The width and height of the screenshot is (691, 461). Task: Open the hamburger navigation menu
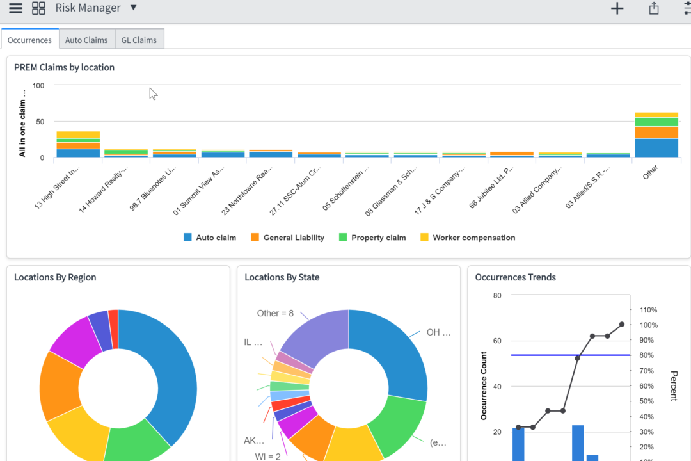(x=15, y=8)
